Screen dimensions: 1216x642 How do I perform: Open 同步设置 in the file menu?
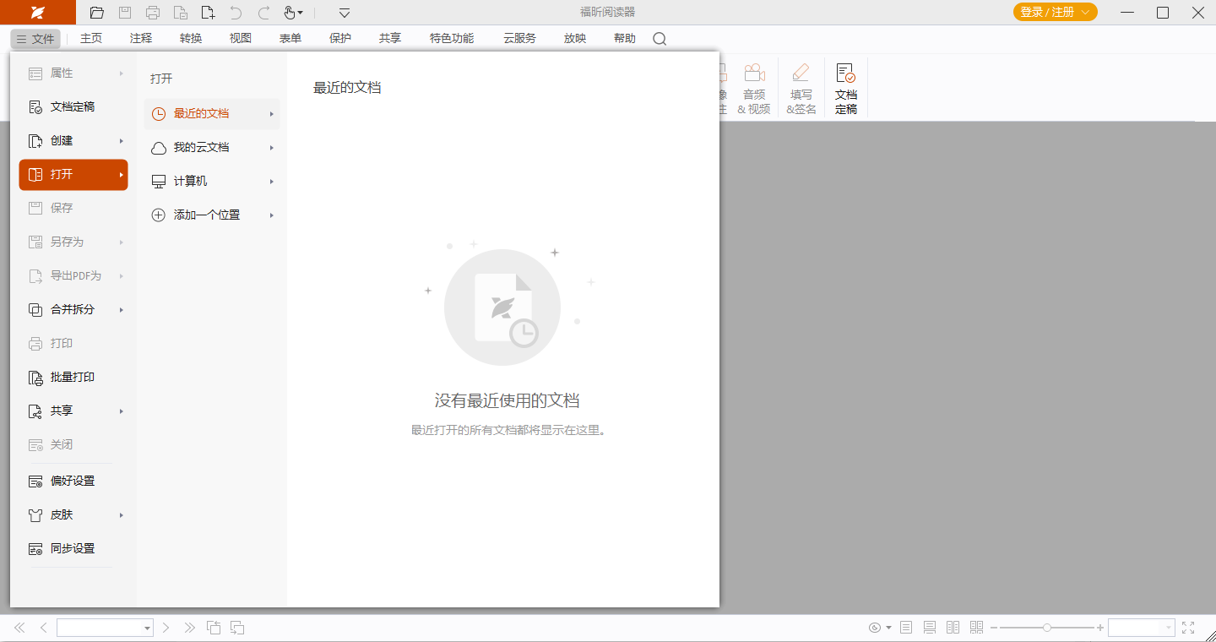(73, 549)
